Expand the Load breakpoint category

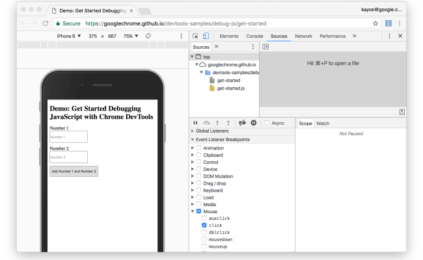193,197
